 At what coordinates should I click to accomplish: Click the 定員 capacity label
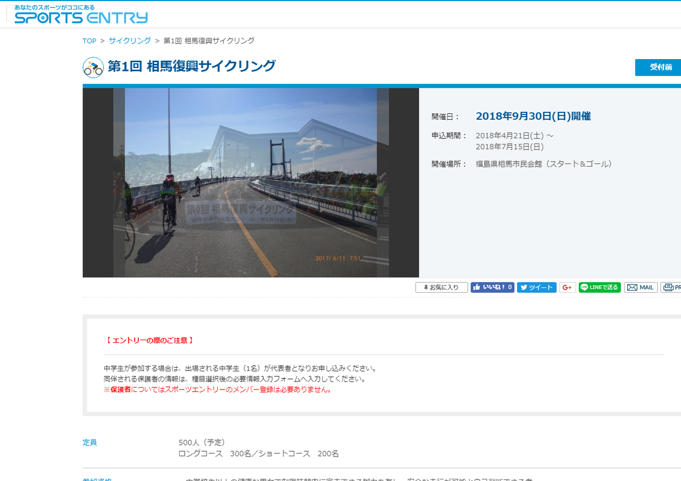coord(90,443)
